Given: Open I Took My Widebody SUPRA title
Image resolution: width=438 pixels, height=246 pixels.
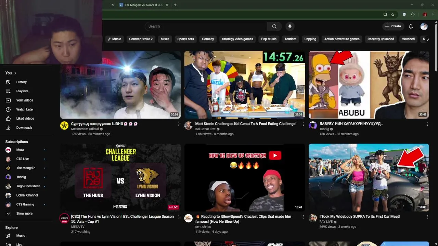Looking at the screenshot, I should [359, 217].
